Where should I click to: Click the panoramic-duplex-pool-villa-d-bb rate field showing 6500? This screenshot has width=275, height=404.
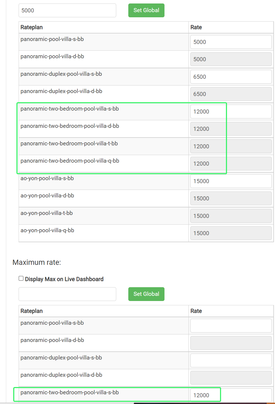(231, 94)
